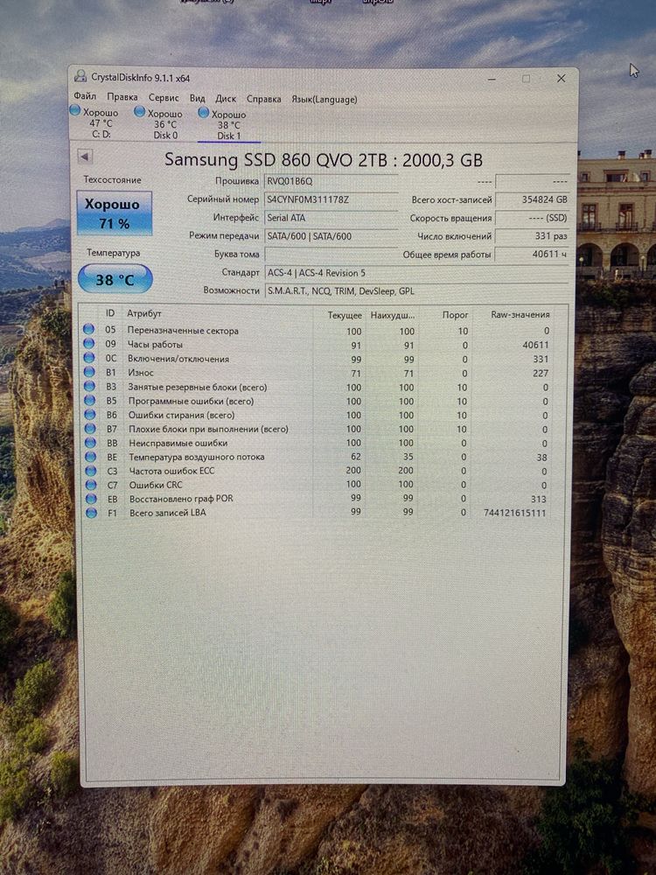
Task: Click the status icon for Ошибки стирания
Action: coord(90,414)
